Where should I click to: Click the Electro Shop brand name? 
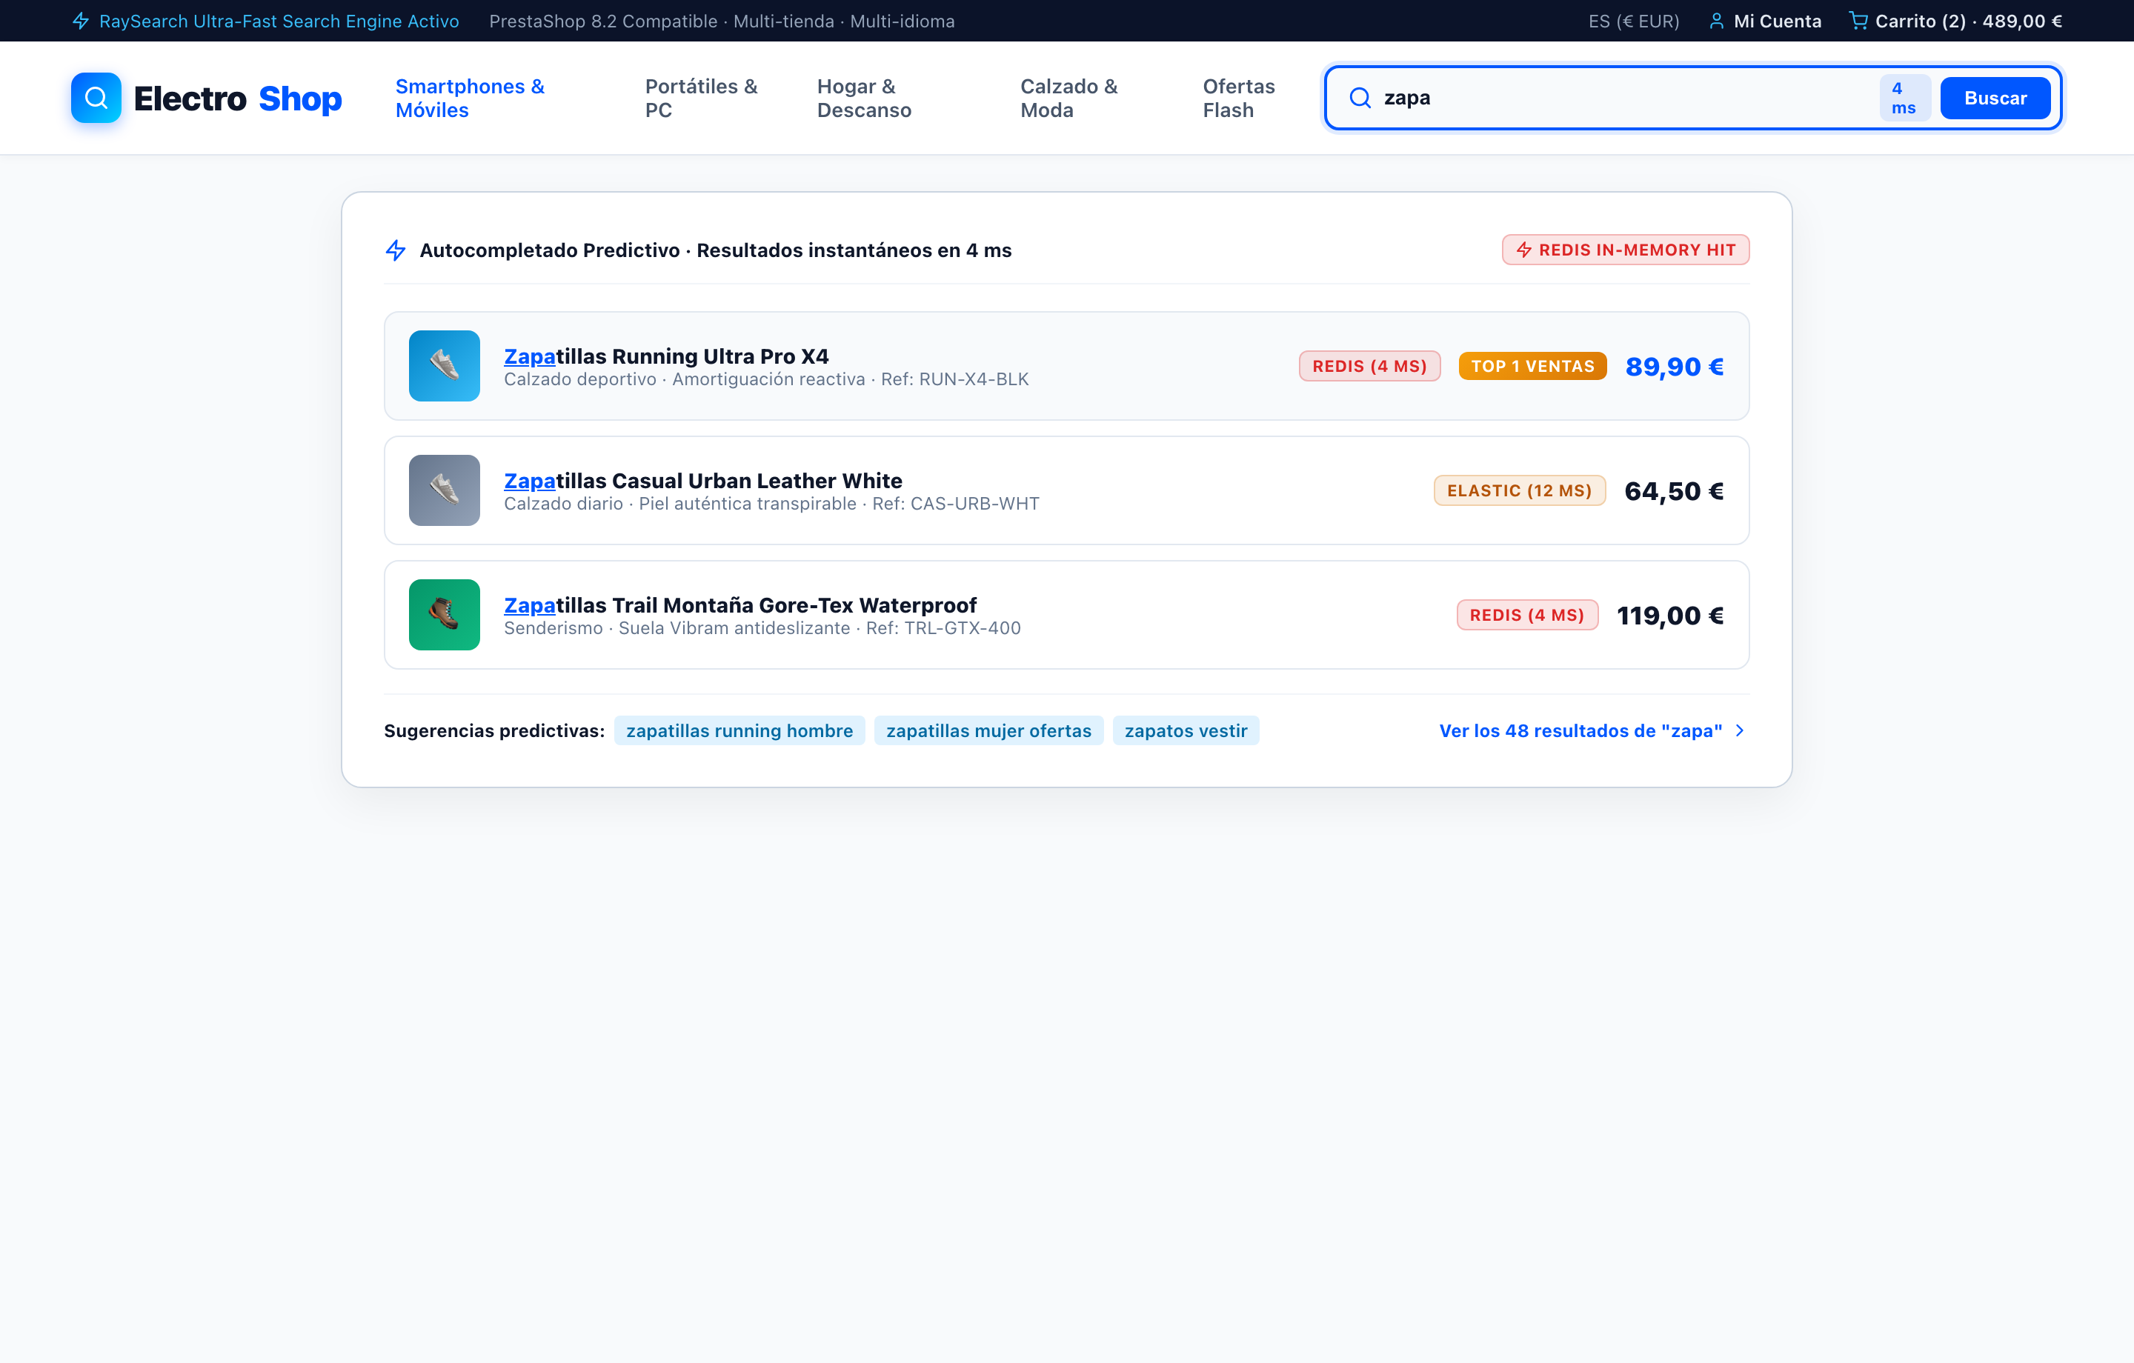tap(238, 99)
